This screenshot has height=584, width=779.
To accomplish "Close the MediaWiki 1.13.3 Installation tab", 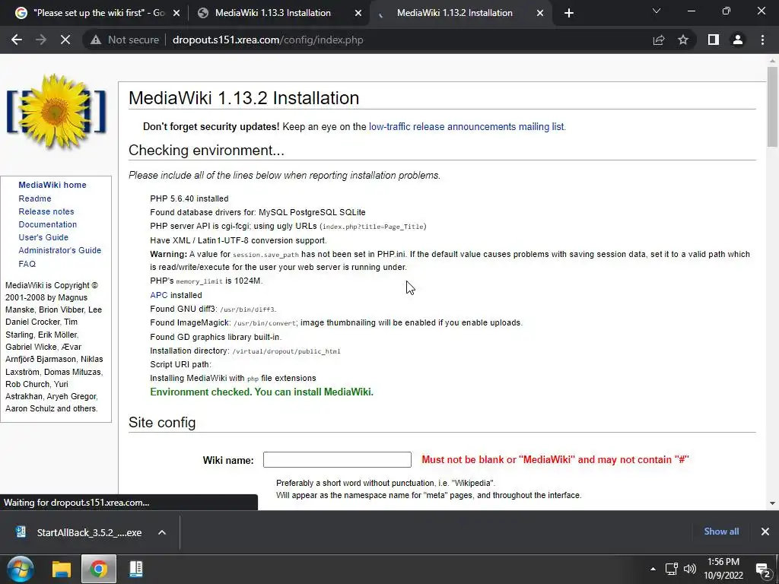I will 358,14.
